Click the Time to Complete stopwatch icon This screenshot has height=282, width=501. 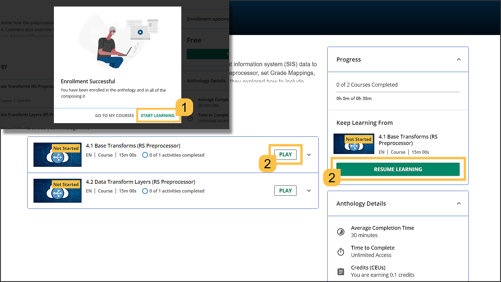[341, 252]
